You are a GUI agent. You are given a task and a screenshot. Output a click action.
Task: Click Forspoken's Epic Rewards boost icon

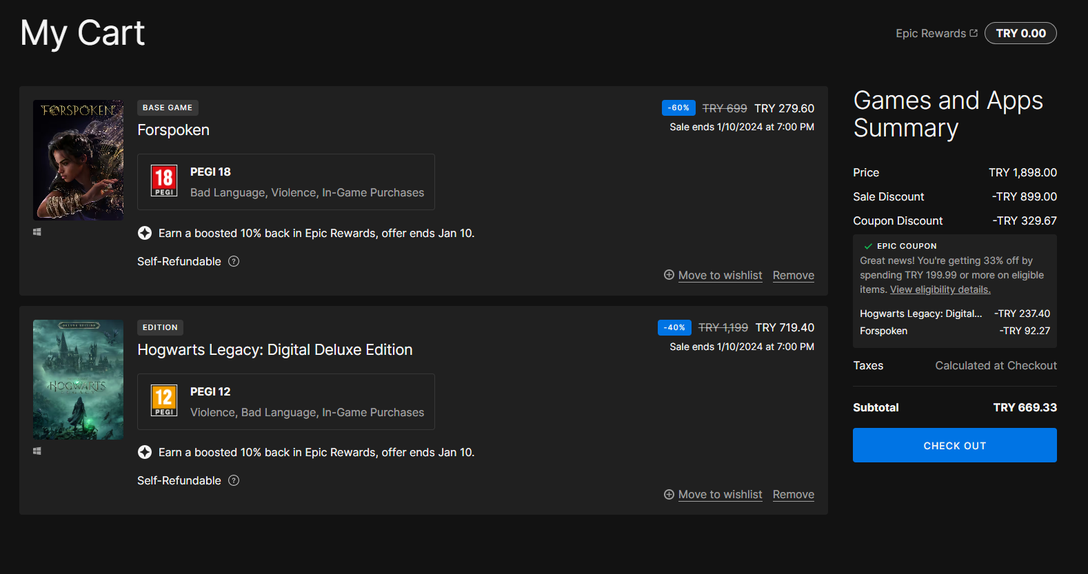(145, 233)
